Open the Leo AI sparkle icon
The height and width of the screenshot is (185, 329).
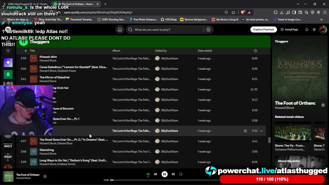pos(306,12)
